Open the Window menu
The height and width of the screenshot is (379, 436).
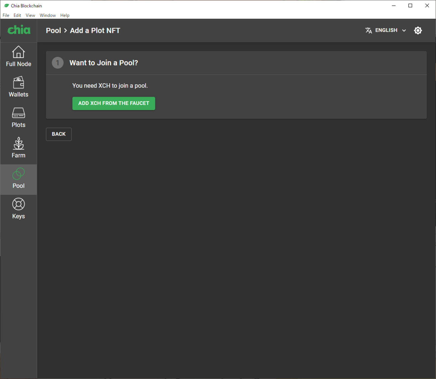pos(48,15)
